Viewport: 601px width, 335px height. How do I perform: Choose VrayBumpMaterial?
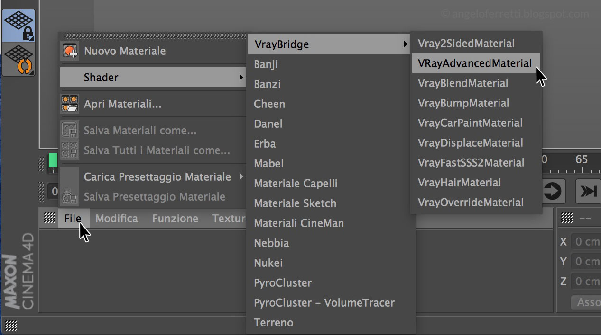click(x=476, y=103)
